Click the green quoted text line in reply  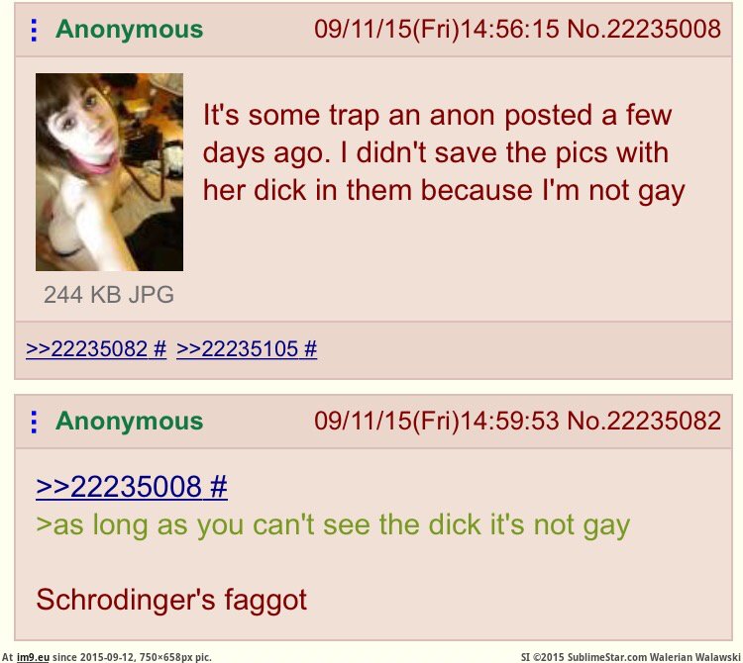(333, 525)
